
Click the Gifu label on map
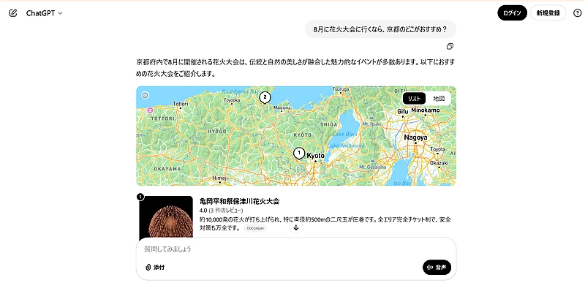point(403,111)
